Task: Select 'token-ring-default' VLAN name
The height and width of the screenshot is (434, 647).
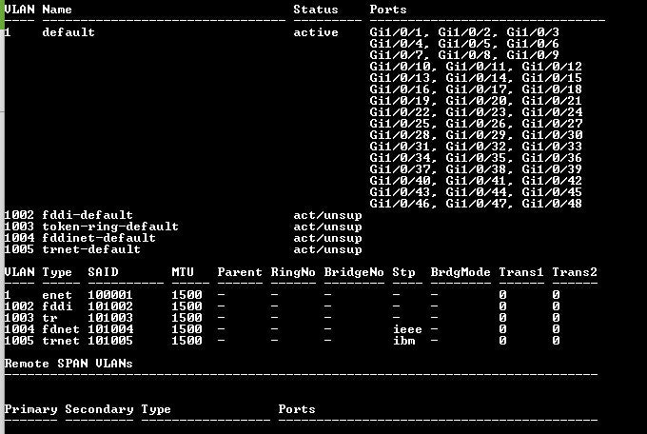Action: pyautogui.click(x=110, y=227)
